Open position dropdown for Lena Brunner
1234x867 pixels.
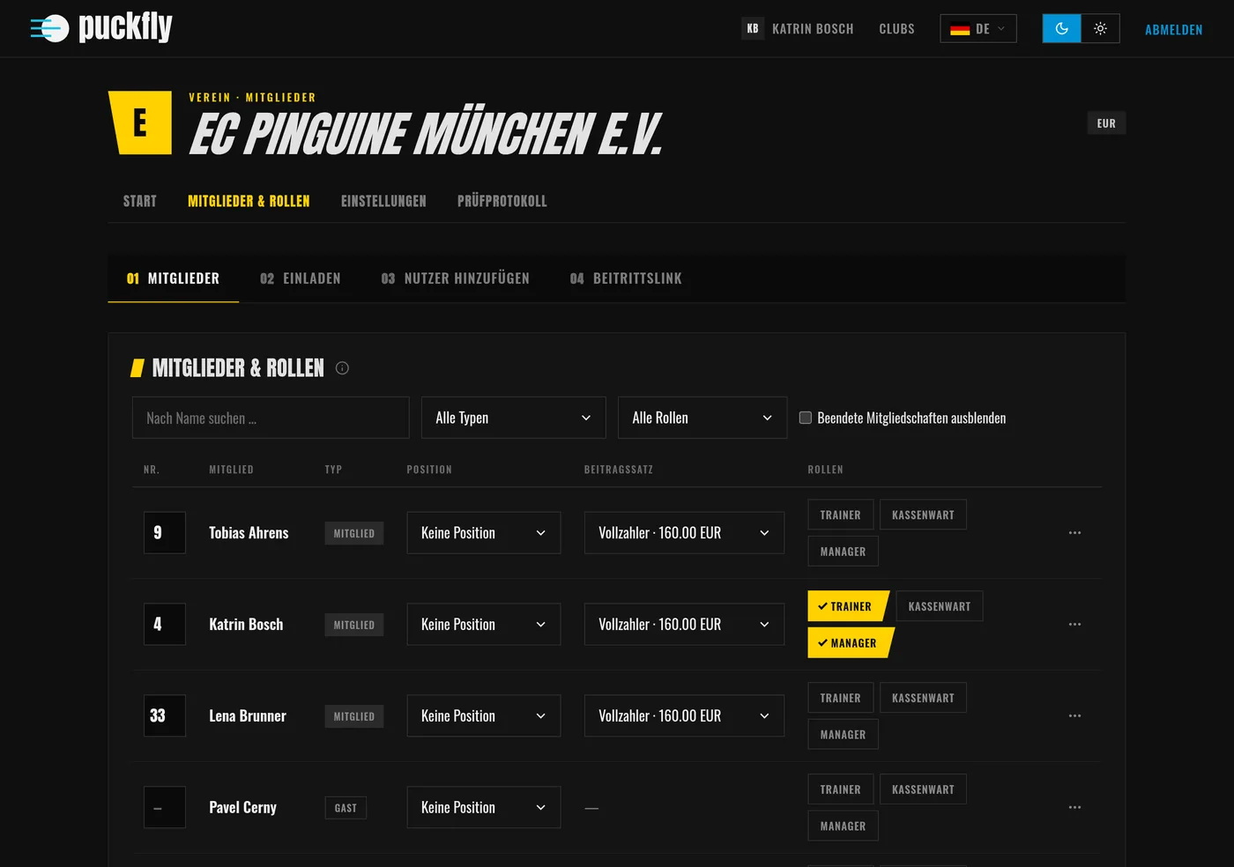(484, 716)
